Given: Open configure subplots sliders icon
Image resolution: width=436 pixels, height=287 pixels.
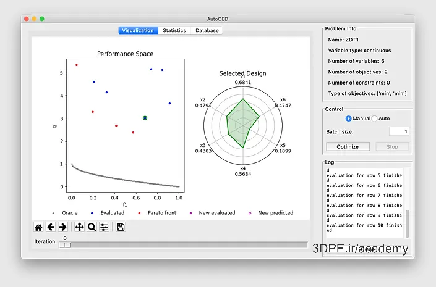Looking at the screenshot, I should [104, 227].
